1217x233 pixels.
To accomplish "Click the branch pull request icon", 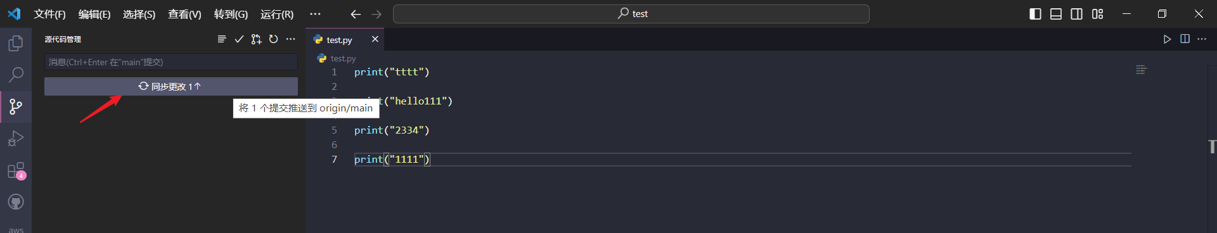I will pyautogui.click(x=256, y=39).
